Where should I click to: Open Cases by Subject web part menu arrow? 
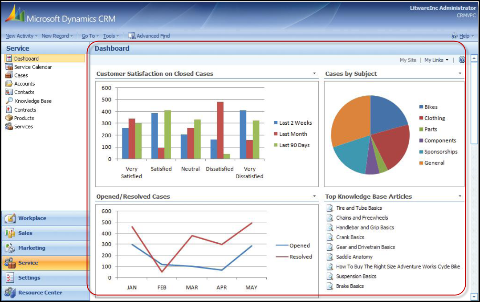460,73
